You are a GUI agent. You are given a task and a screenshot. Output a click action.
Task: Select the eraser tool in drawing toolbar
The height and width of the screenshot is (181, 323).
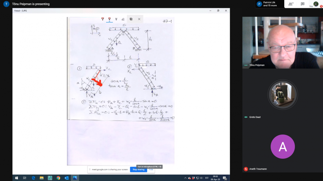pyautogui.click(x=123, y=19)
